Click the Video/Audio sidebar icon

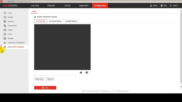[x=5, y=25]
